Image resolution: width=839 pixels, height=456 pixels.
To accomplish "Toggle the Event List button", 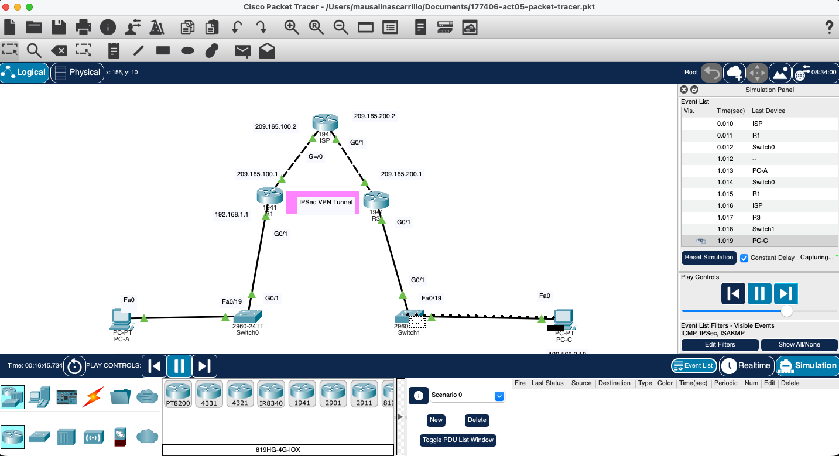I will pyautogui.click(x=694, y=366).
